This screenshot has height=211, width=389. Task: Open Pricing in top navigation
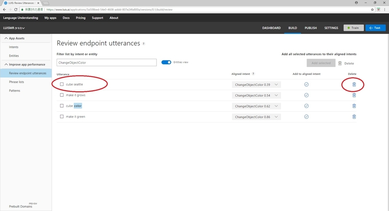pos(81,18)
